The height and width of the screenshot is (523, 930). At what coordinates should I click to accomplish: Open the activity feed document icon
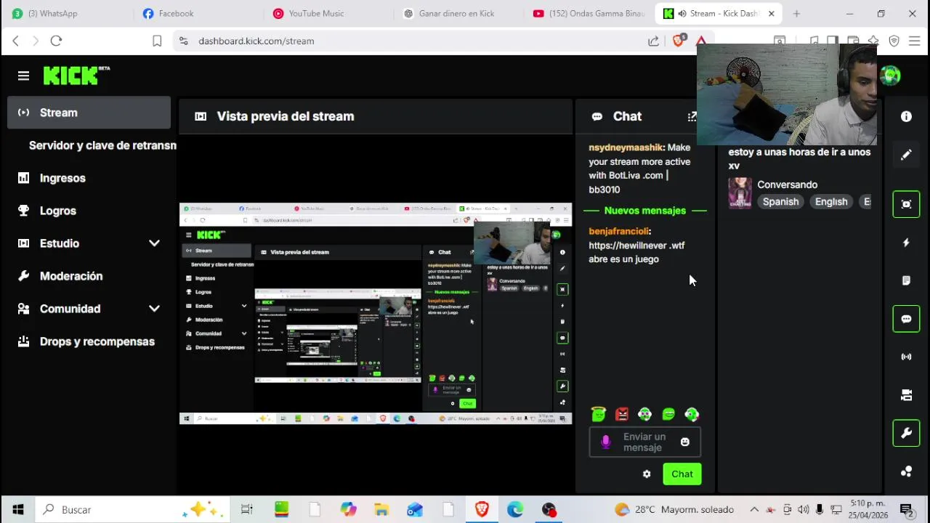(x=906, y=280)
